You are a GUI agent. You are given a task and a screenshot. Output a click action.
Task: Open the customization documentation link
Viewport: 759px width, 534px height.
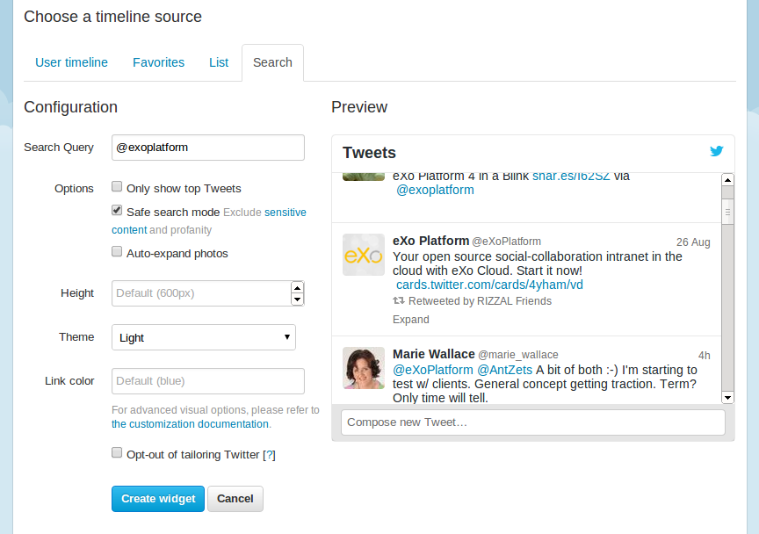pyautogui.click(x=191, y=424)
